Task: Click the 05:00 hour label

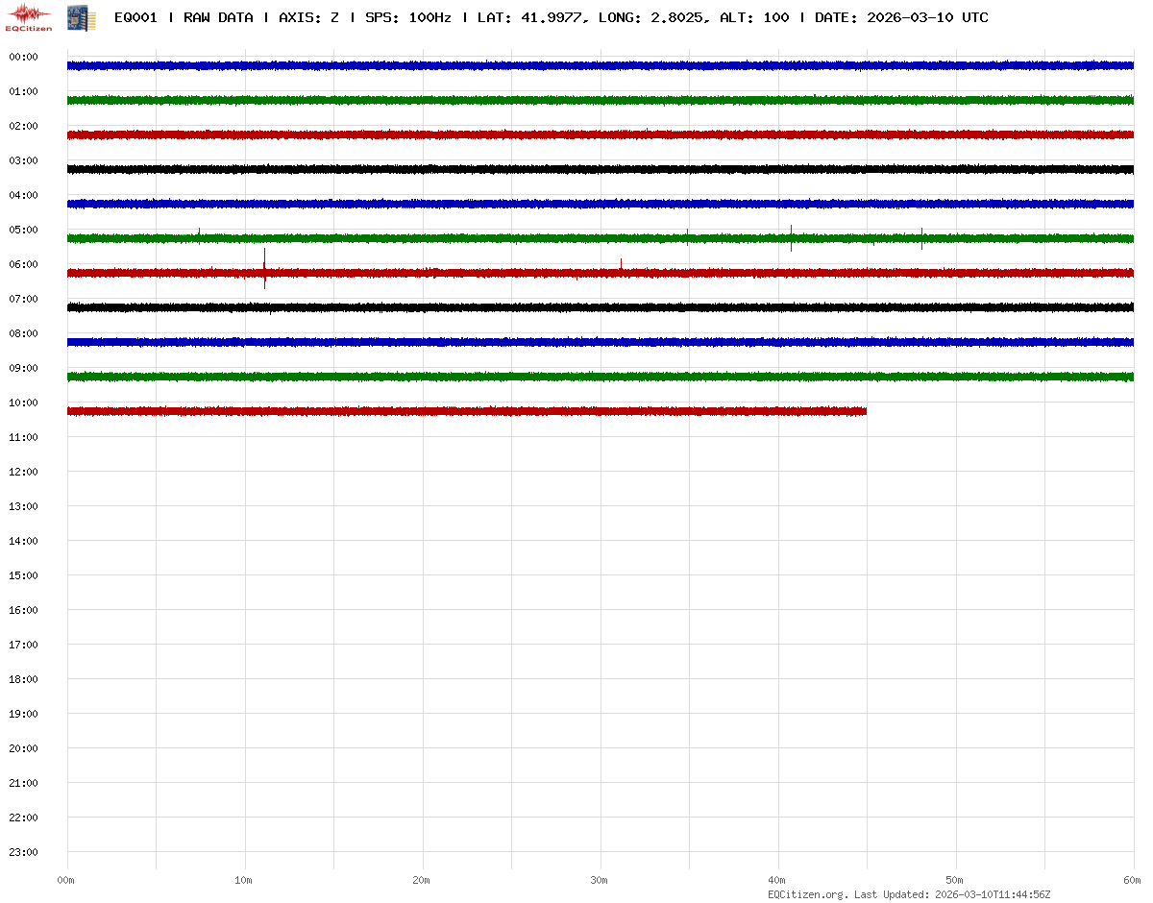Action: point(23,230)
